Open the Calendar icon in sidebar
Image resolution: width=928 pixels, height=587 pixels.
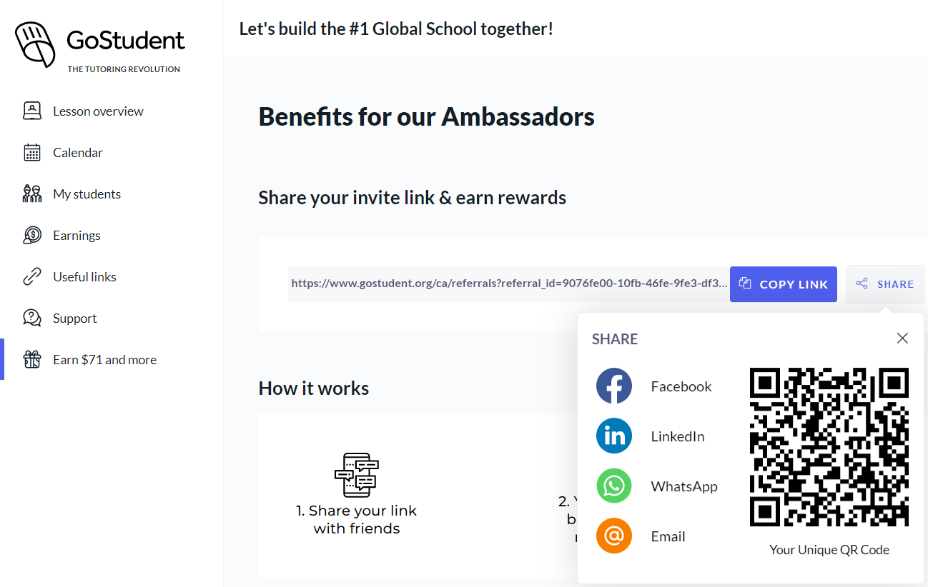pos(32,153)
